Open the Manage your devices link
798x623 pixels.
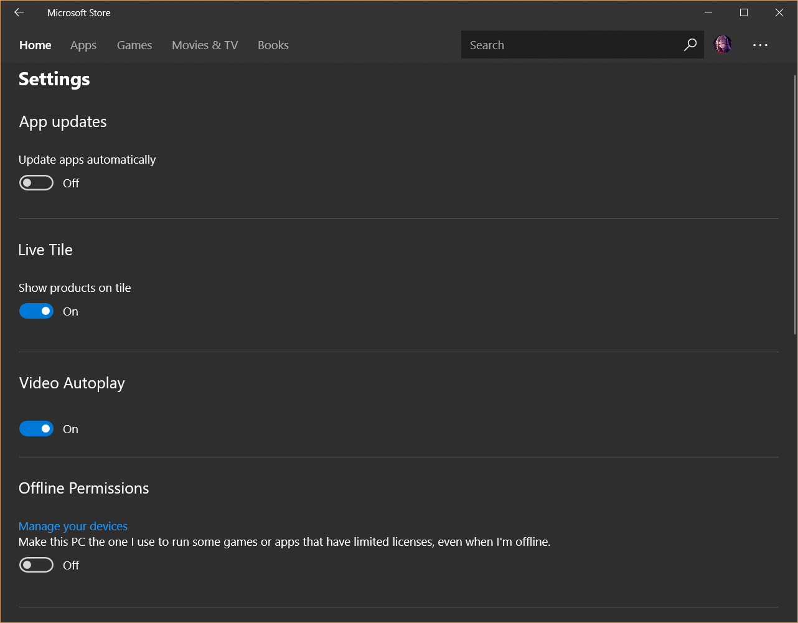pos(73,527)
